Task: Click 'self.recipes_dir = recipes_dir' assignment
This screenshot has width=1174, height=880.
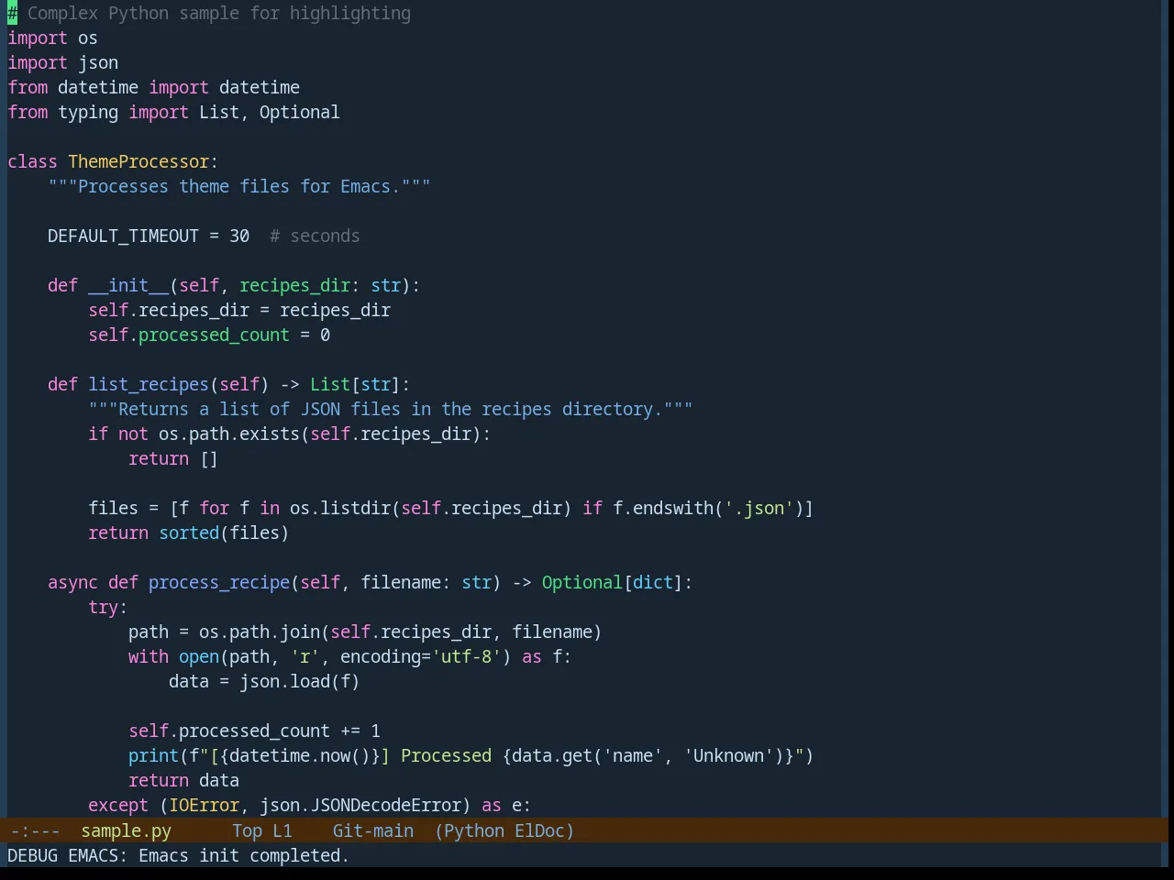Action: click(x=239, y=310)
